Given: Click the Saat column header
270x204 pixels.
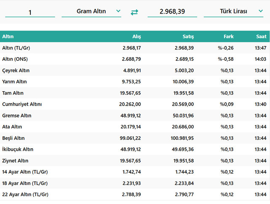Looking at the screenshot, I should 261,37.
